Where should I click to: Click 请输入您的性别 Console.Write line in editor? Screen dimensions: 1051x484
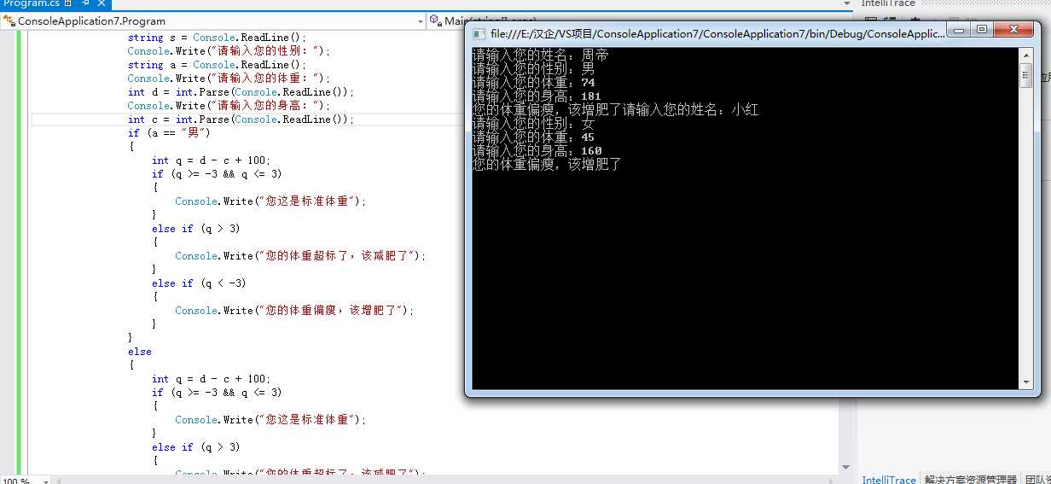[x=228, y=51]
